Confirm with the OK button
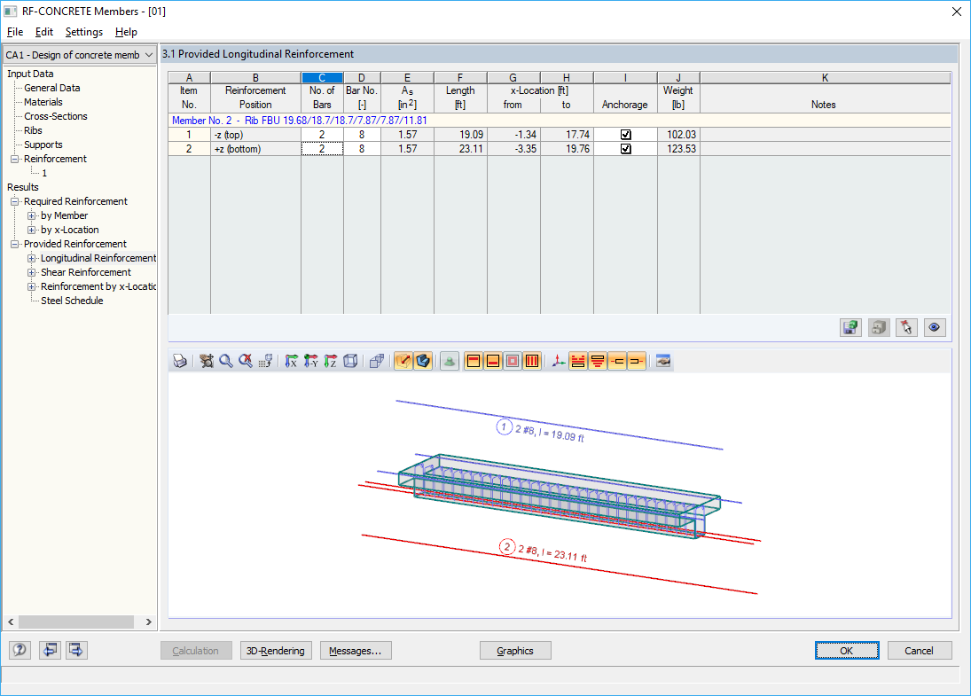The image size is (971, 696). tap(847, 651)
